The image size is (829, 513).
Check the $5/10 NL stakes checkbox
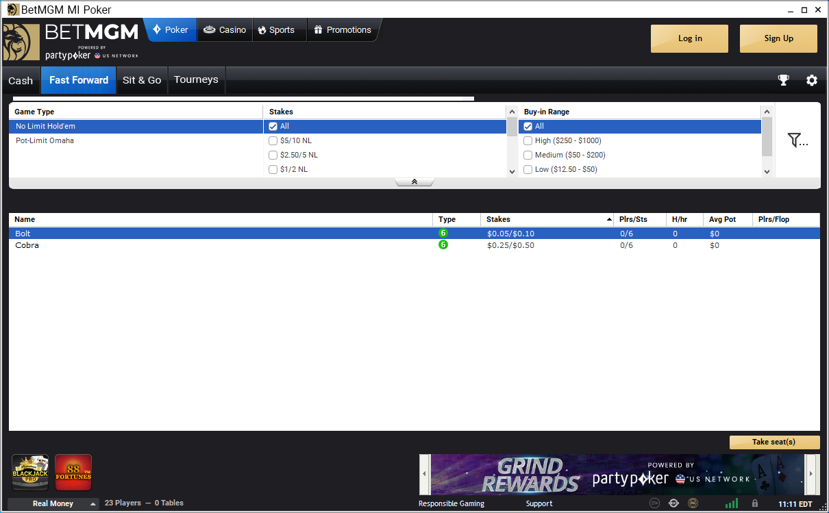tap(273, 140)
